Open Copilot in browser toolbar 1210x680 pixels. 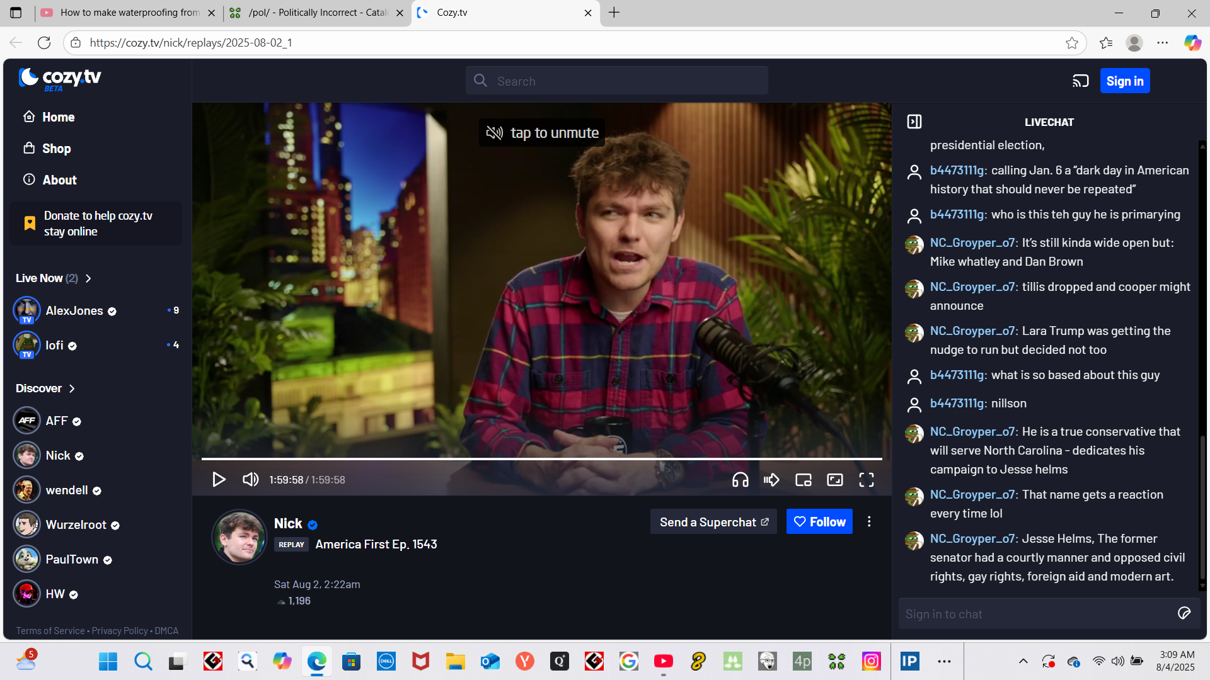click(1192, 43)
